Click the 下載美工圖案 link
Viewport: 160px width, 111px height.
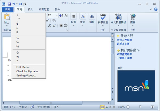tap(124, 58)
